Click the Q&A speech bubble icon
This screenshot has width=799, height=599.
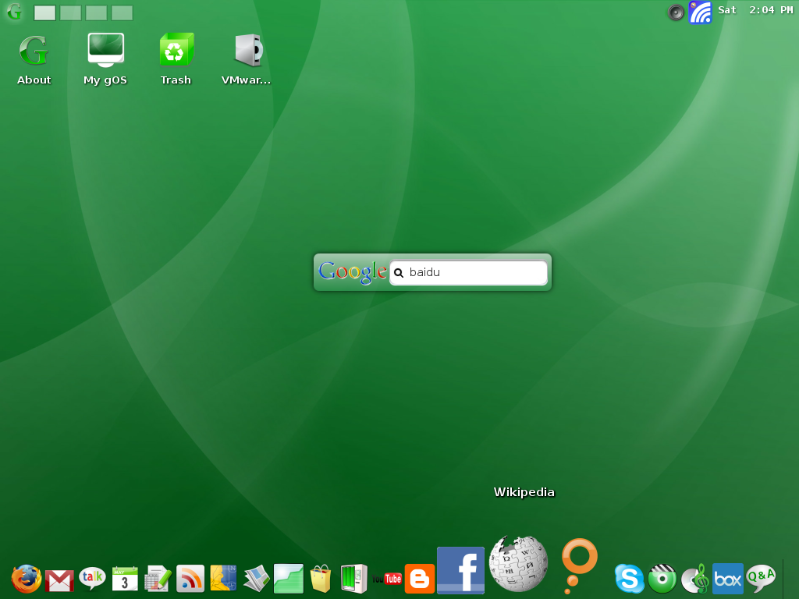click(x=761, y=578)
